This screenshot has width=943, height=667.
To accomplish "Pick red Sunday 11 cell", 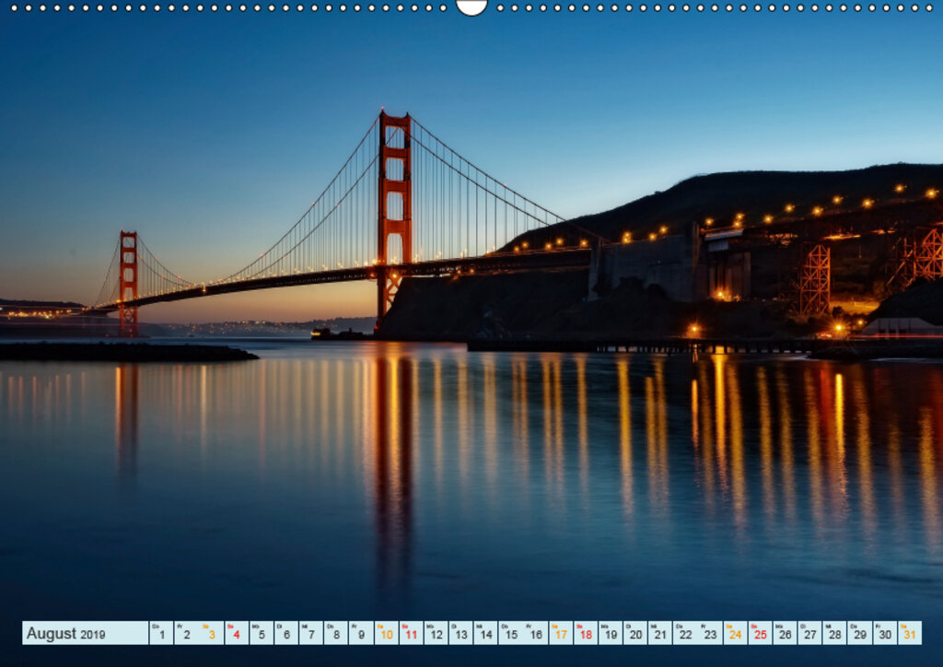I will tap(412, 633).
